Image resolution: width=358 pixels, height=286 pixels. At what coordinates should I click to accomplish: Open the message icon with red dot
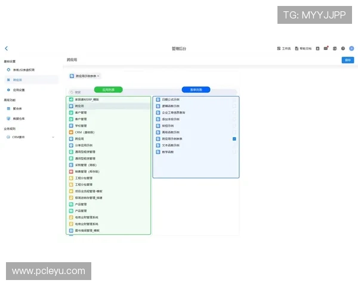point(326,48)
